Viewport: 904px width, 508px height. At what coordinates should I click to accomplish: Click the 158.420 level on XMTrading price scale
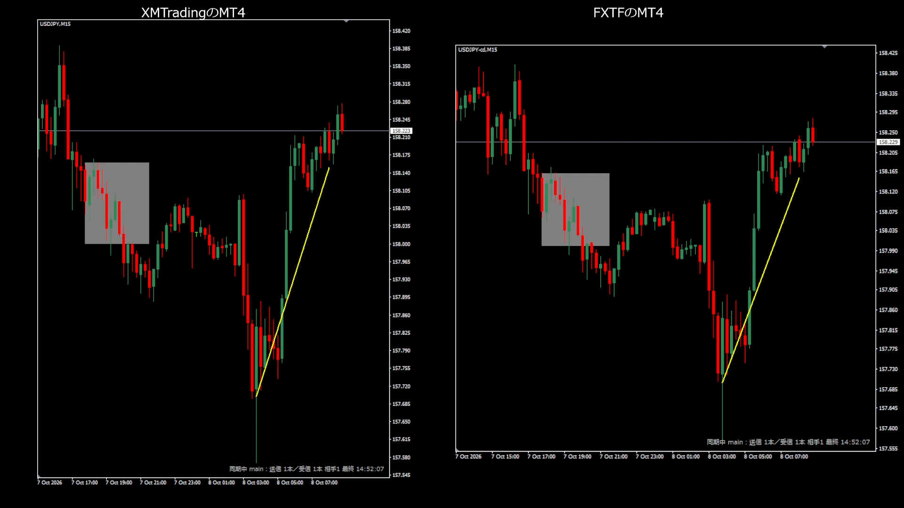[401, 31]
